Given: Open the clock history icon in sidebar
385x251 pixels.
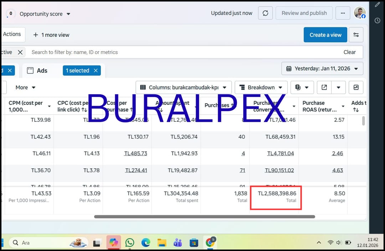Looking at the screenshot, I should 378,21.
